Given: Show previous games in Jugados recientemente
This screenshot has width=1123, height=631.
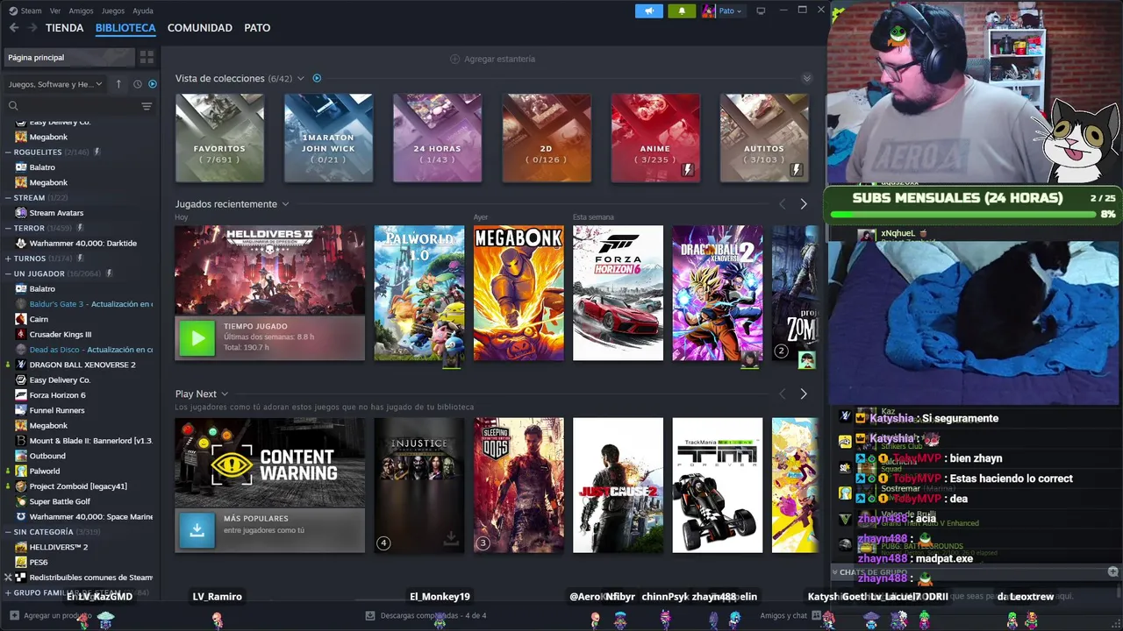Looking at the screenshot, I should tap(783, 204).
